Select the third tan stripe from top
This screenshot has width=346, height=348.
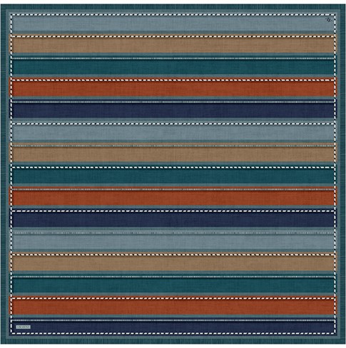(173, 263)
